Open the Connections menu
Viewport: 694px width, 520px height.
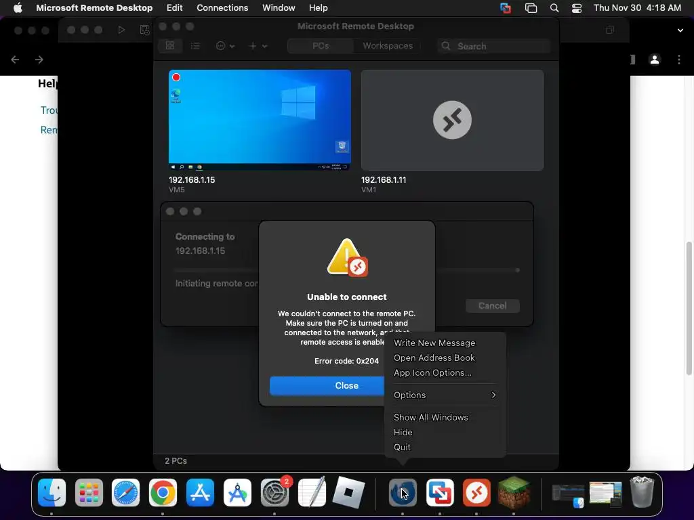pos(222,8)
